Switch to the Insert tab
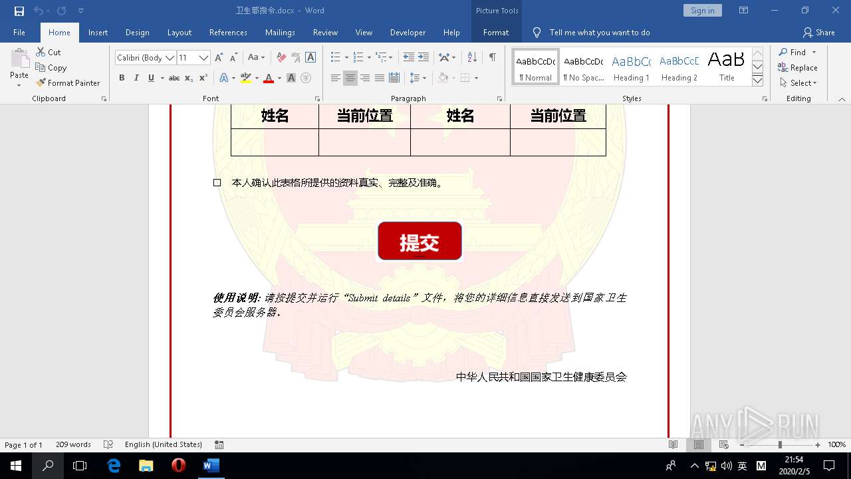 pos(98,32)
